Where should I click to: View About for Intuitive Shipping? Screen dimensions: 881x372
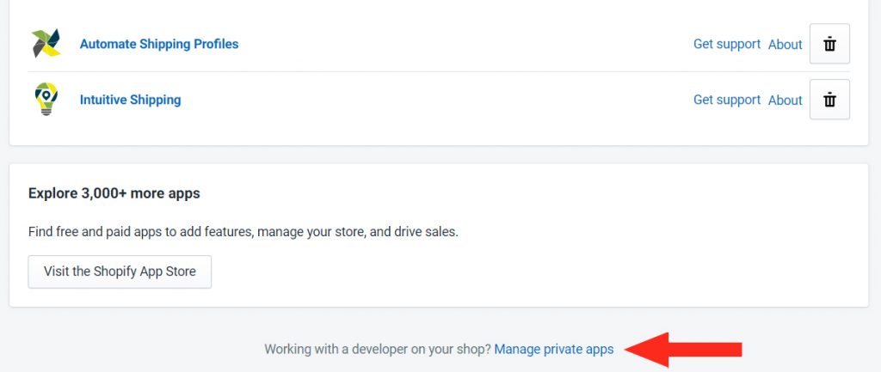pos(785,100)
